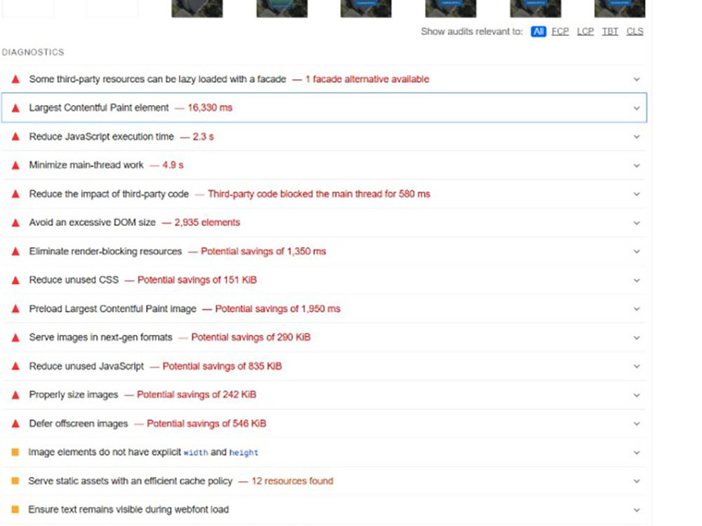The width and height of the screenshot is (702, 526).
Task: Expand third-party code impact chevron
Action: [636, 194]
